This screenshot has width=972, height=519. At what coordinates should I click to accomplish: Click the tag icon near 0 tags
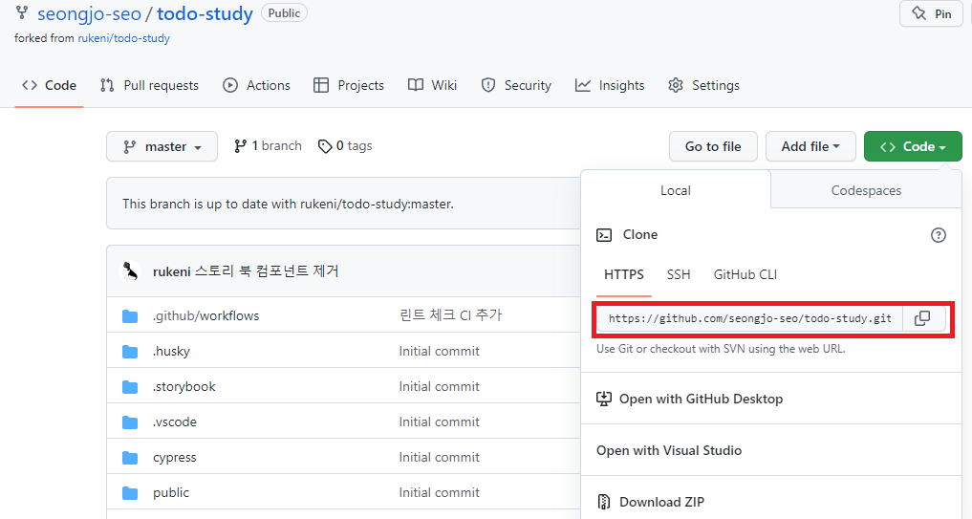(x=325, y=146)
